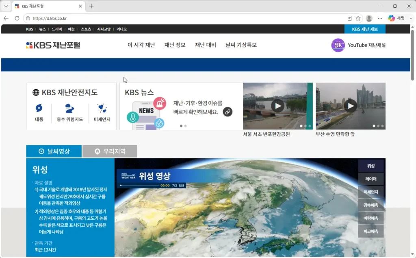Open the 드라마 link in top bar

[x=57, y=29]
